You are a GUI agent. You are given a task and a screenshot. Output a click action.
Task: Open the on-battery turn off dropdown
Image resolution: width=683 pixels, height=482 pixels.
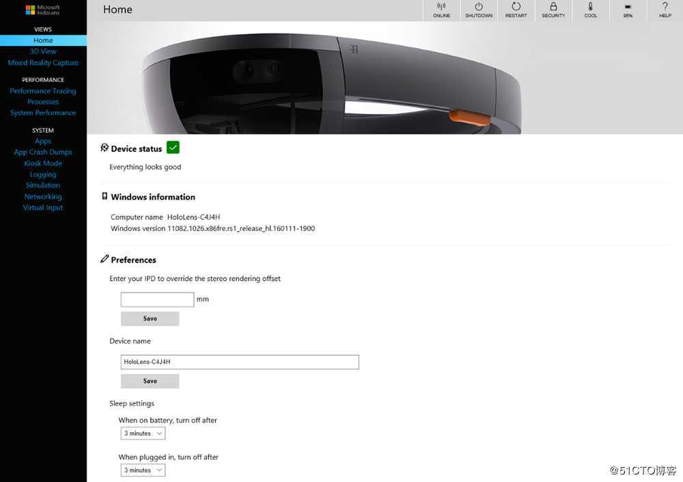143,433
